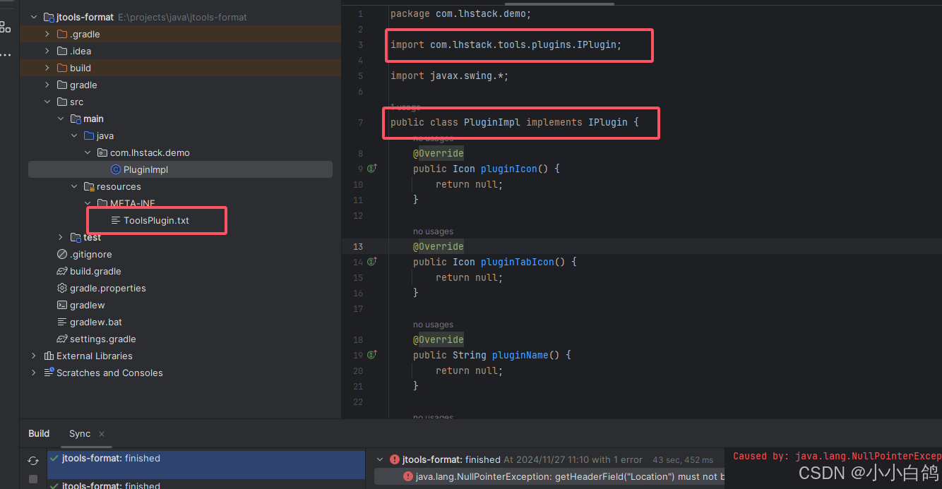Viewport: 942px width, 489px height.
Task: Collapse the jtools-format error build node
Action: pyautogui.click(x=381, y=459)
